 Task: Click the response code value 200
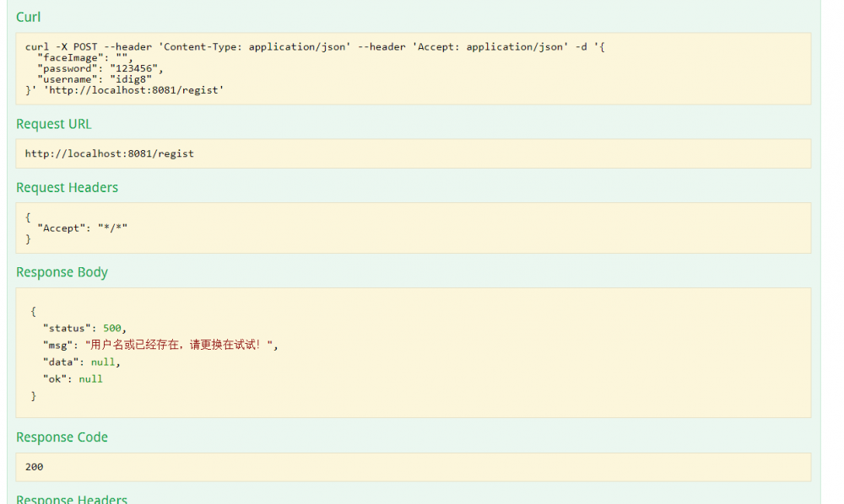(34, 467)
